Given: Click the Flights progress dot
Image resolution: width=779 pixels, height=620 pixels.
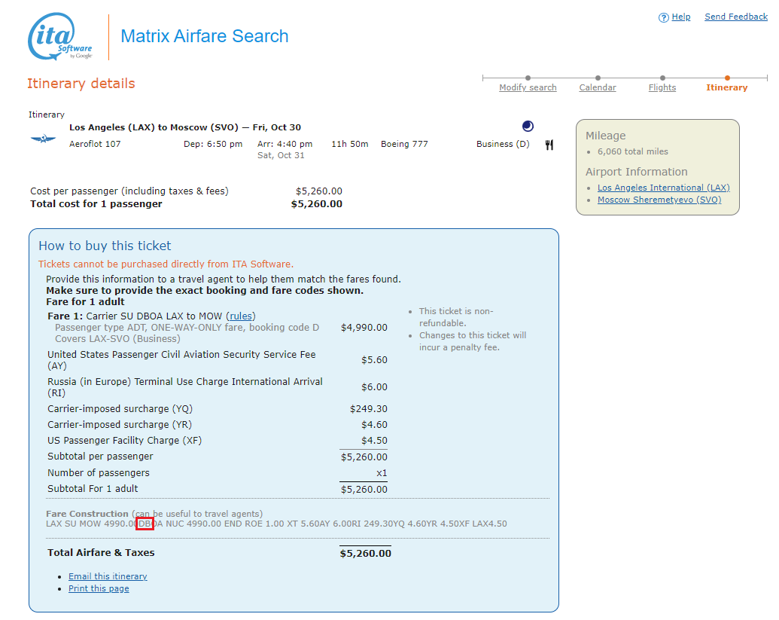Looking at the screenshot, I should coord(662,78).
